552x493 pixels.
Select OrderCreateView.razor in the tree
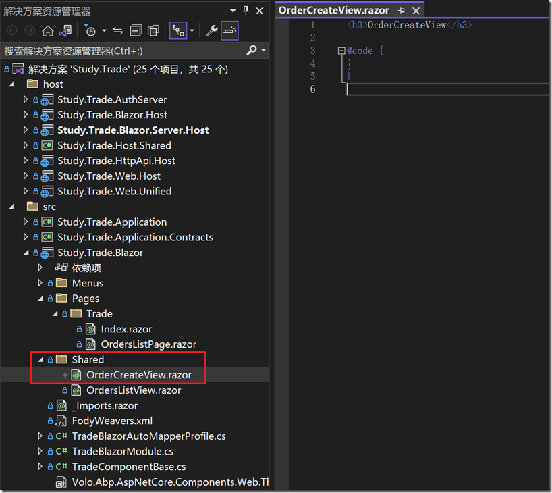pos(139,375)
